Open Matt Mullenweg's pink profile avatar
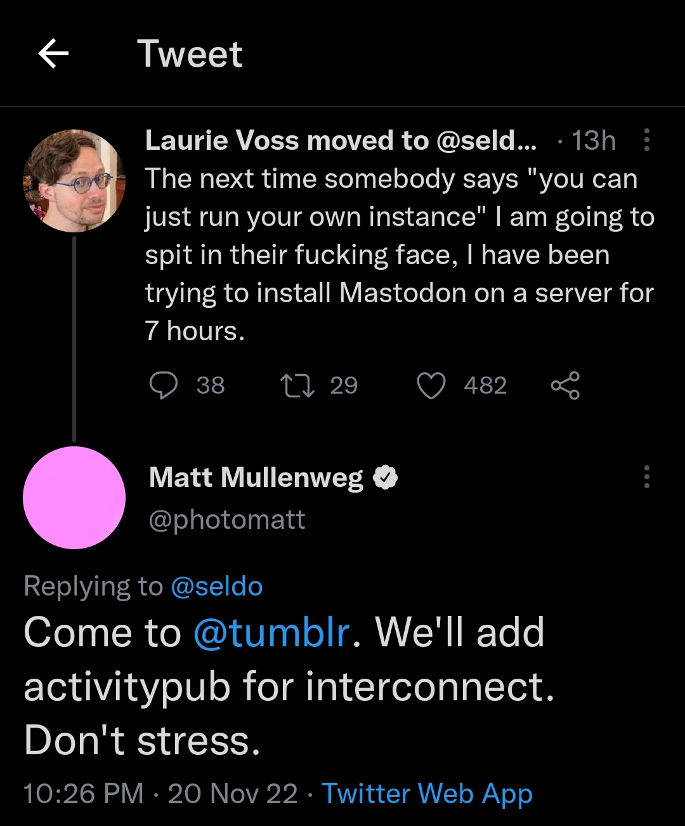The image size is (685, 826). click(74, 498)
